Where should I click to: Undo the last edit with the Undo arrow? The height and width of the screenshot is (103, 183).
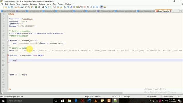click(x=36, y=7)
